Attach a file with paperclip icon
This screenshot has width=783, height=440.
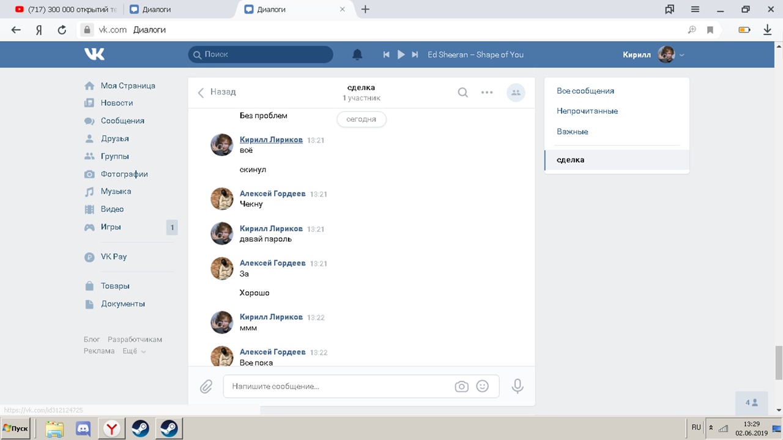(x=206, y=387)
